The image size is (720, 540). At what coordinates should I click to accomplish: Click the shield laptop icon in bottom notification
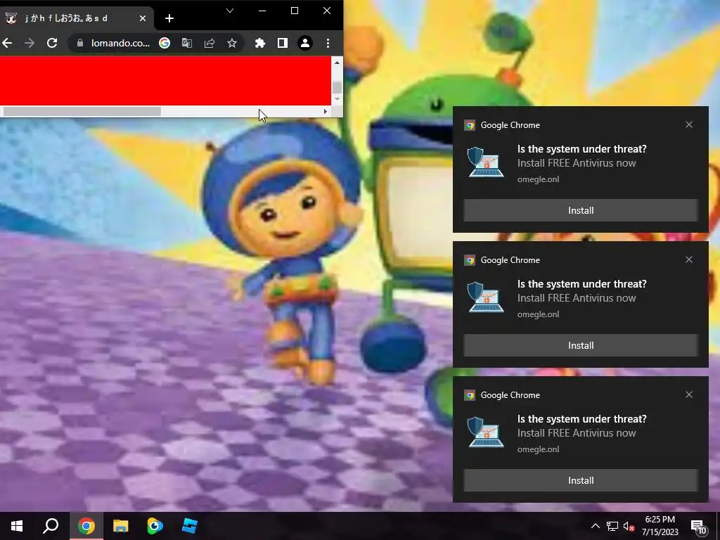(485, 432)
